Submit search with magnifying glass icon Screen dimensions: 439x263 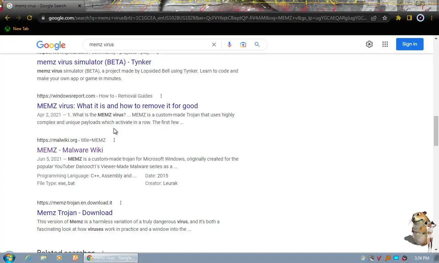(257, 45)
